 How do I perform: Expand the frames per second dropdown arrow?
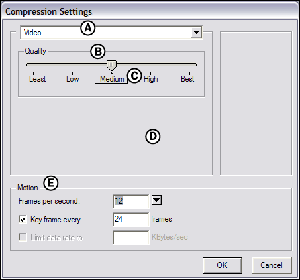pos(156,200)
